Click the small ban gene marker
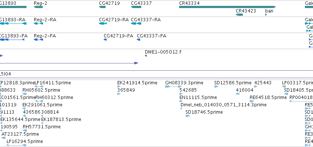The width and height of the screenshot is (313, 147). click(266, 15)
